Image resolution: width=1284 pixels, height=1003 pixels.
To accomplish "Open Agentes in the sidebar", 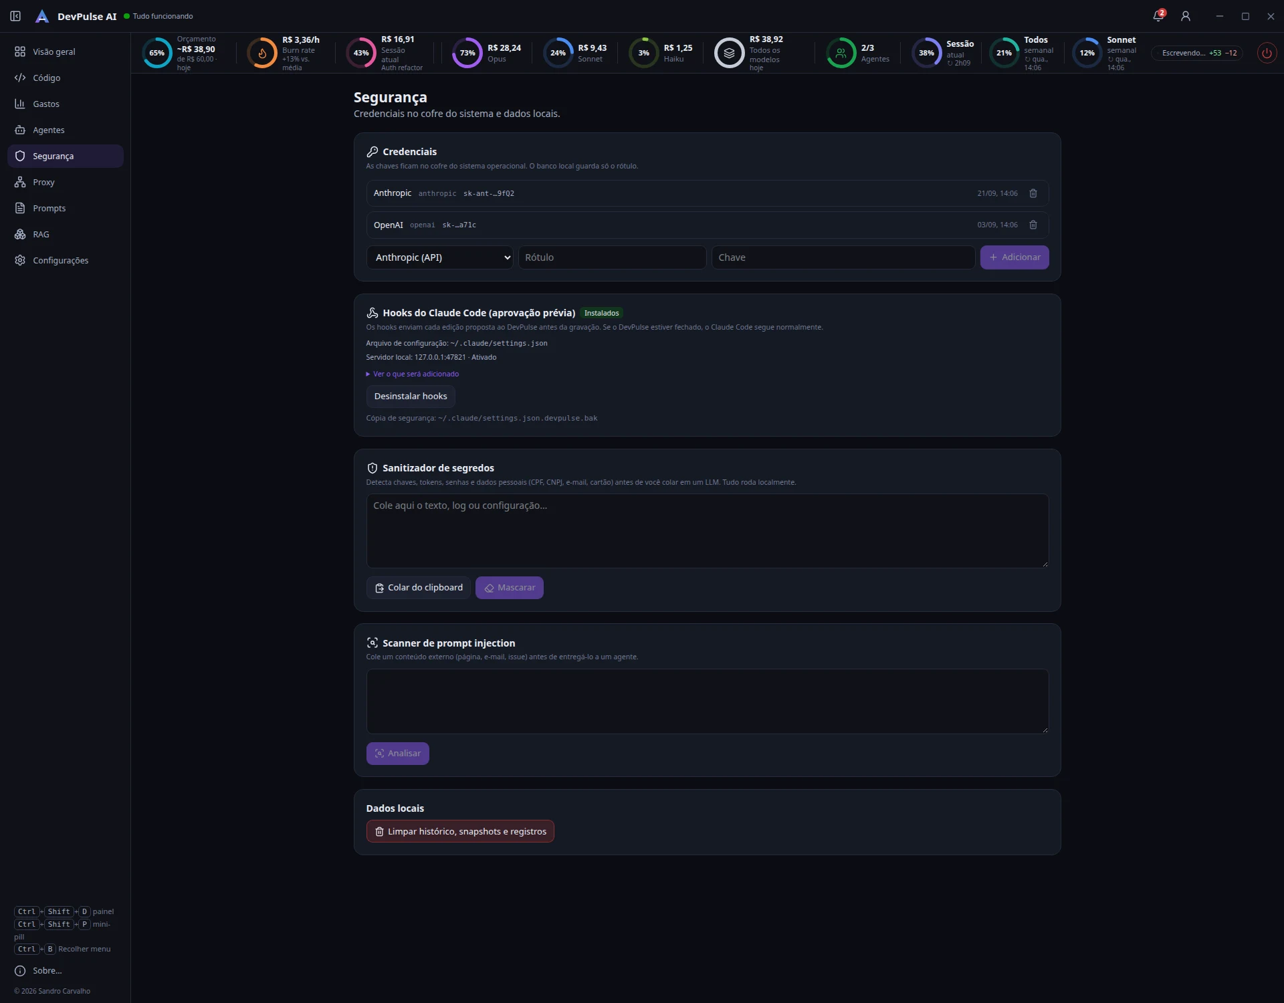I will pyautogui.click(x=66, y=130).
